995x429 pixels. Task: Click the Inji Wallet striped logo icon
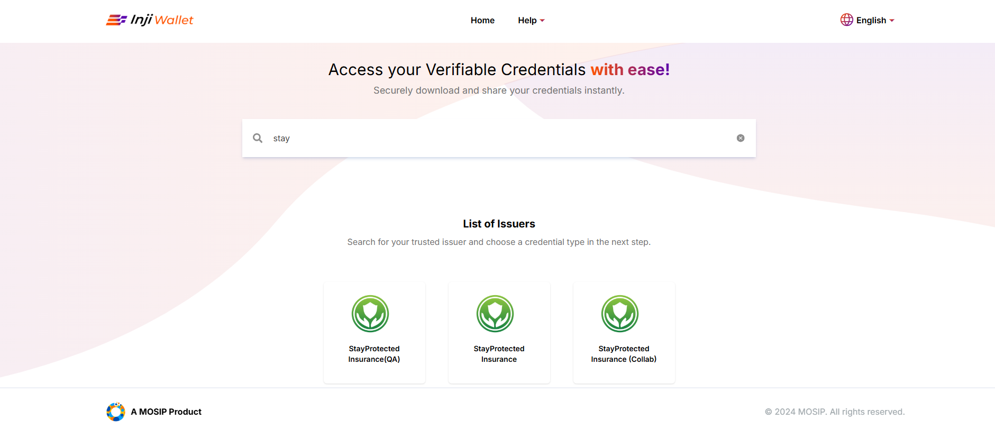click(116, 20)
